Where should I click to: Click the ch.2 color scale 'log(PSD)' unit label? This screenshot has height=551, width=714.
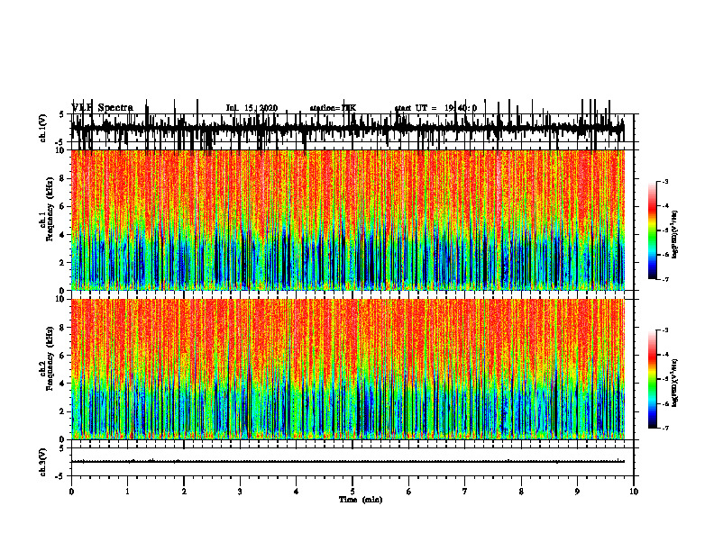675,383
